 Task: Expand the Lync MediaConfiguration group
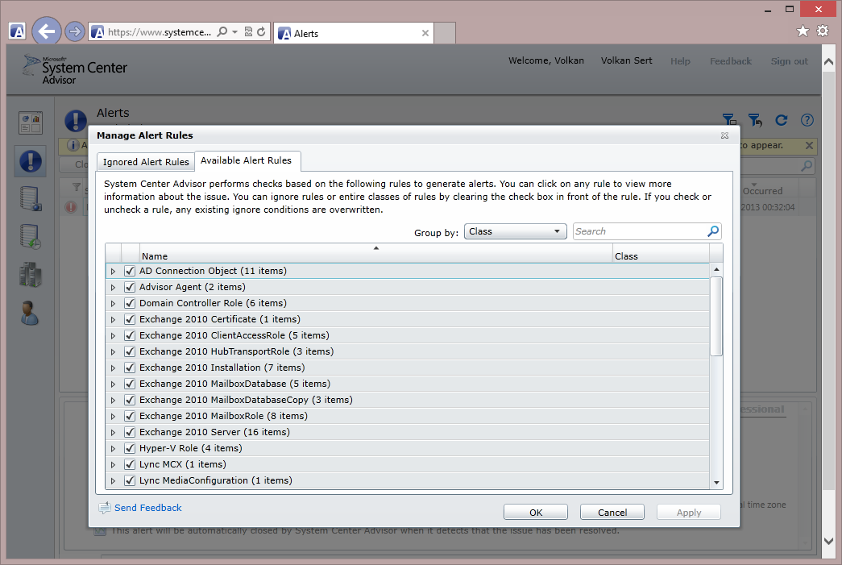[x=113, y=480]
